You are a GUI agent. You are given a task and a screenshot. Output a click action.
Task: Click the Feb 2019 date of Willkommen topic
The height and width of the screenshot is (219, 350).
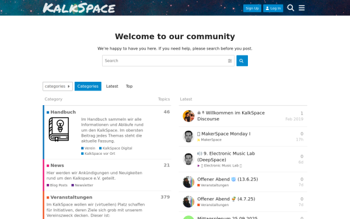click(294, 119)
